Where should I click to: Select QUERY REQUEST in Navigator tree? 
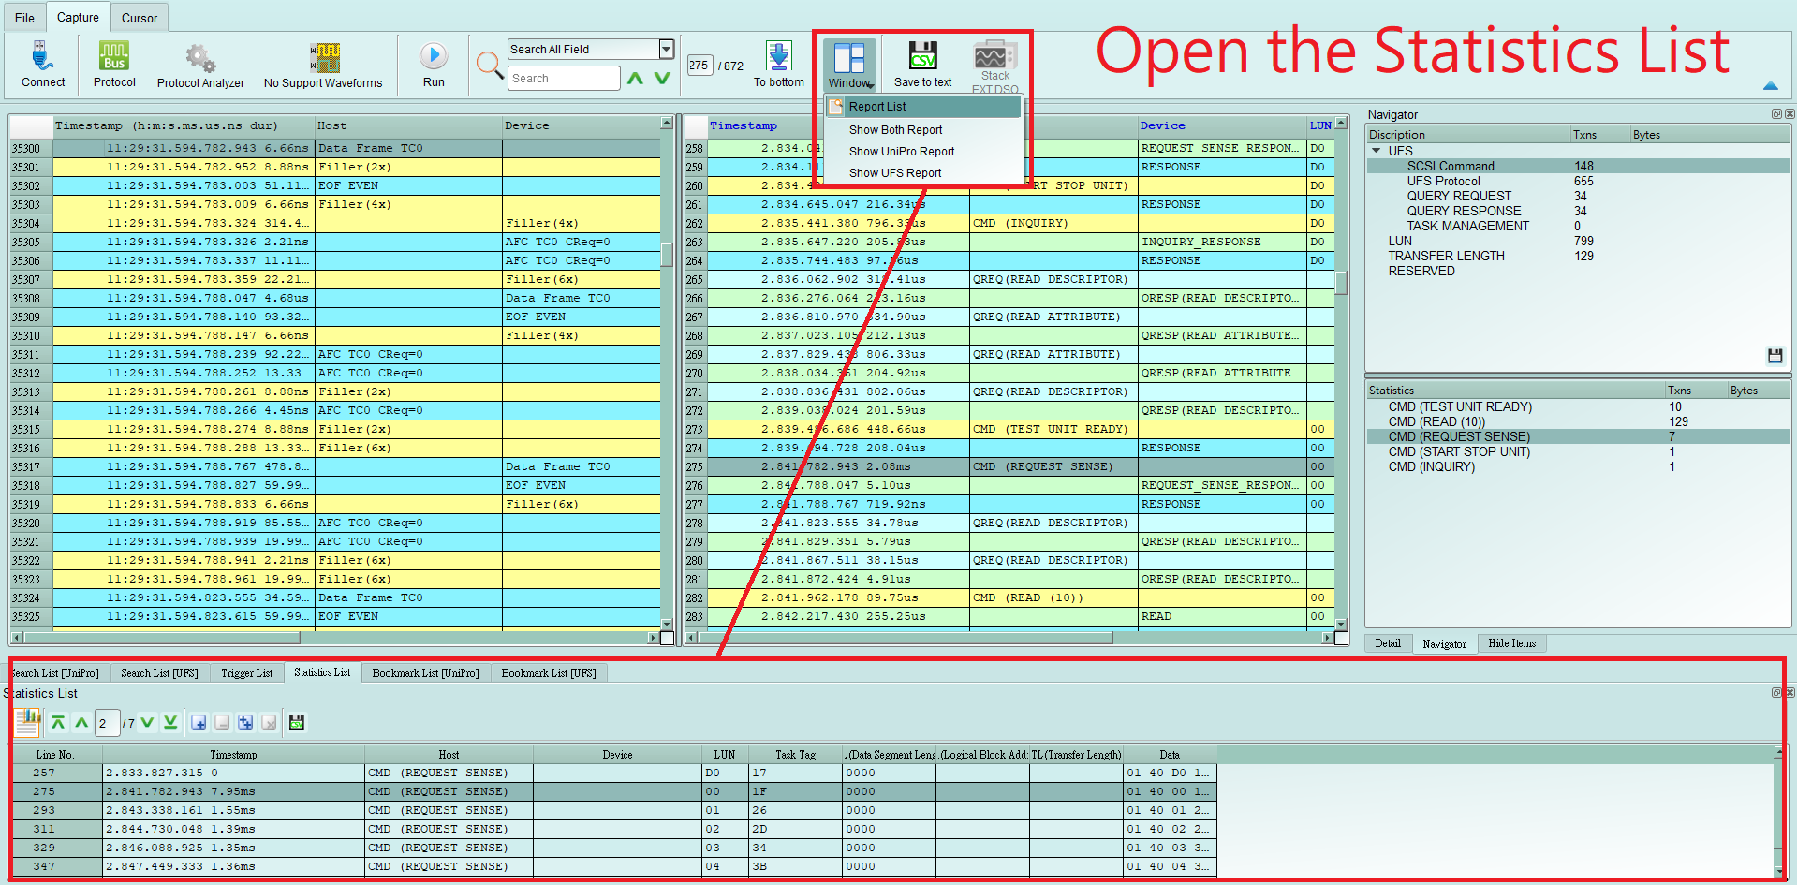click(x=1459, y=196)
